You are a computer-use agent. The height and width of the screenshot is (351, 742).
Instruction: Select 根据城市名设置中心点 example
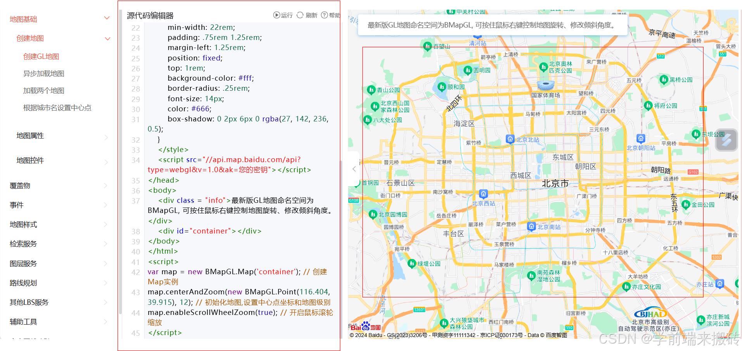57,108
